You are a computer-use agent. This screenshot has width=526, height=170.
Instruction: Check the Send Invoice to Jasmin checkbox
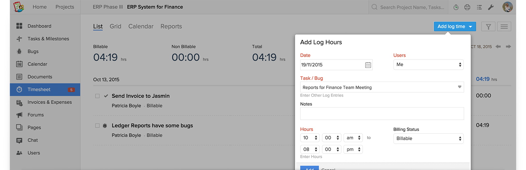click(97, 96)
